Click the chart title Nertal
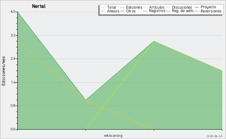Viewport: 226px width, 139px height. tap(39, 6)
